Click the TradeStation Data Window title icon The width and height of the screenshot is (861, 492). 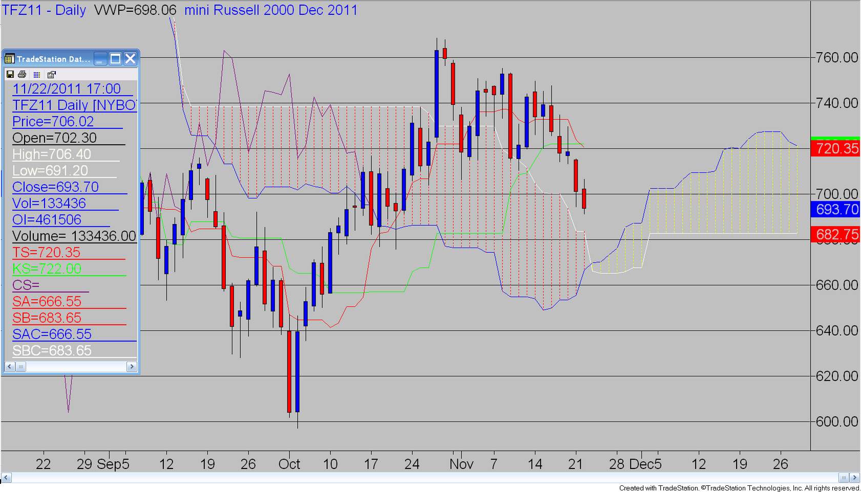10,59
